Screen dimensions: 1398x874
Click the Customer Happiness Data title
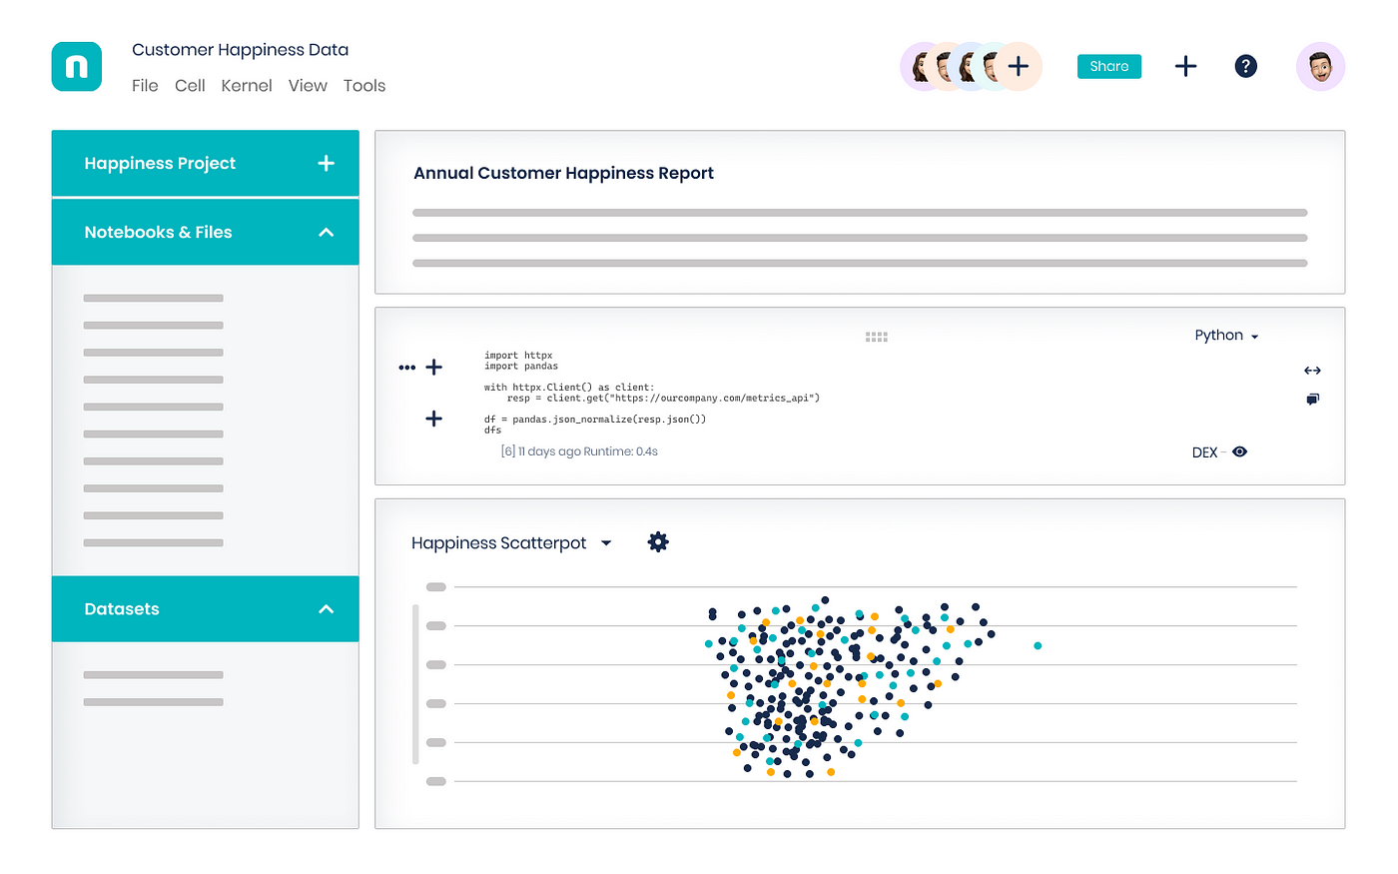[x=240, y=50]
